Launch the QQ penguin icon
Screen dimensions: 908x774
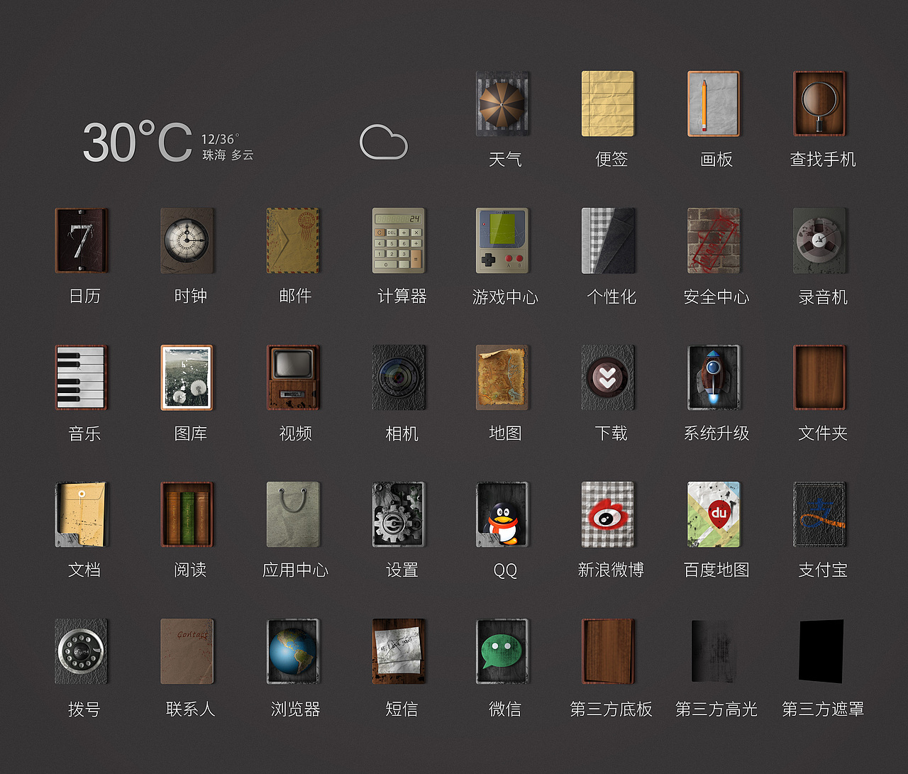(x=502, y=514)
